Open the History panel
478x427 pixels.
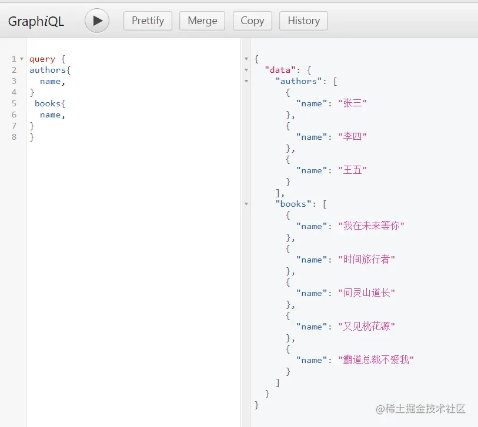tap(303, 21)
